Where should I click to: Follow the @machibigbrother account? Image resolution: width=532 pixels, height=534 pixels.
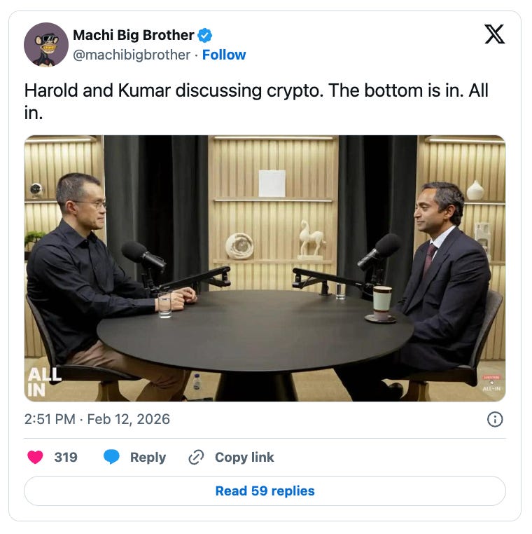[x=224, y=55]
